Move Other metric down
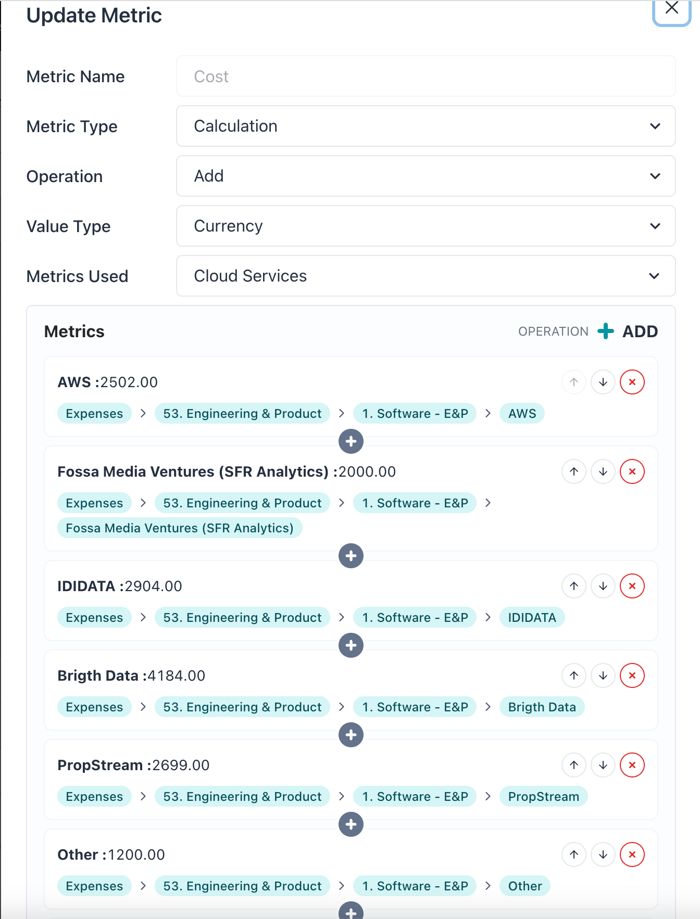The width and height of the screenshot is (700, 919). [x=603, y=854]
